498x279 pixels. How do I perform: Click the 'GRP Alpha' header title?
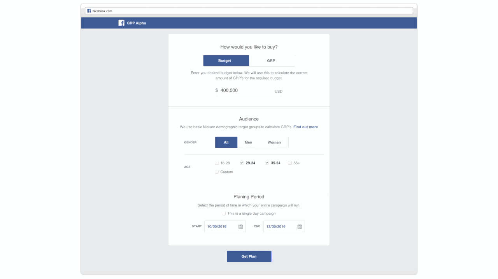pos(136,23)
